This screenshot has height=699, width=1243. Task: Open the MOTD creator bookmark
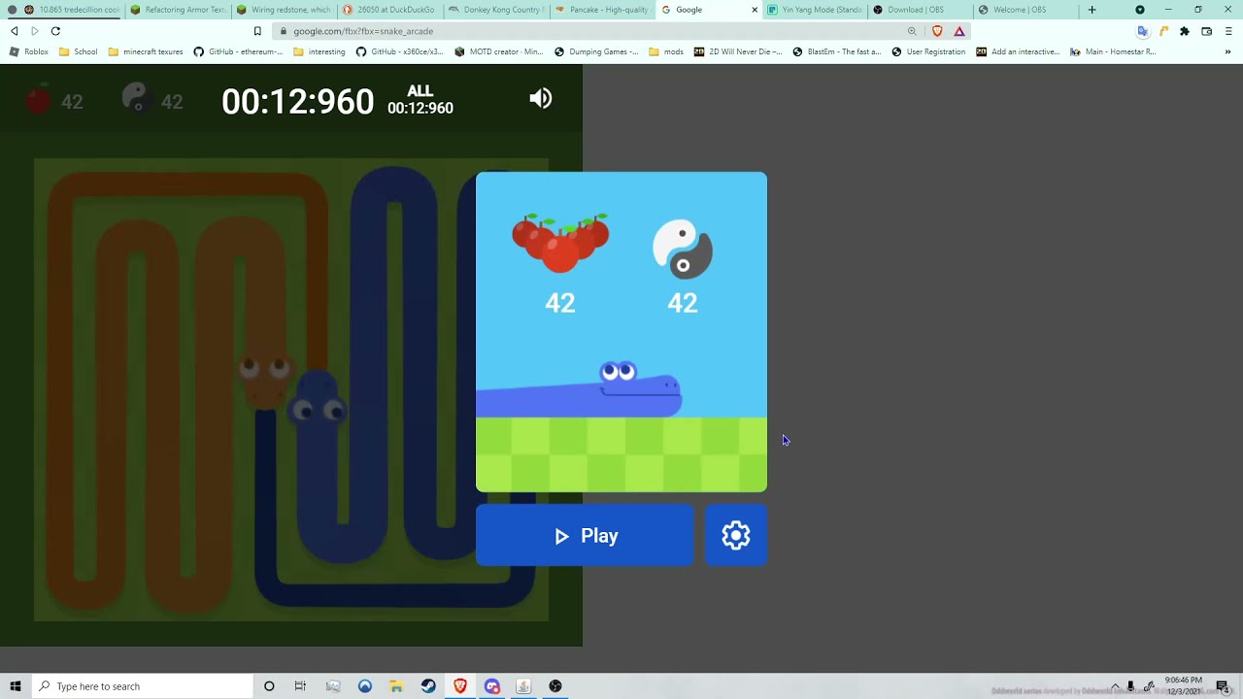[x=499, y=51]
